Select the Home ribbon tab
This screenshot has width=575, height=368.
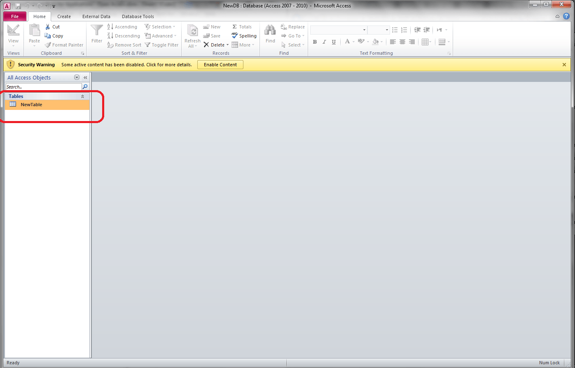point(40,16)
